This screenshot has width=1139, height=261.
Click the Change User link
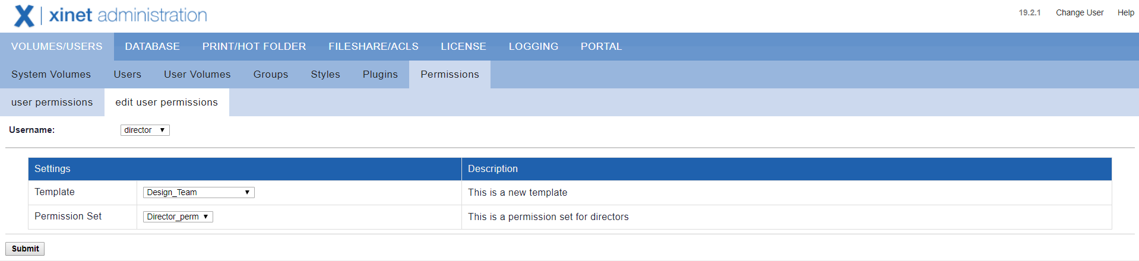[x=1079, y=12]
